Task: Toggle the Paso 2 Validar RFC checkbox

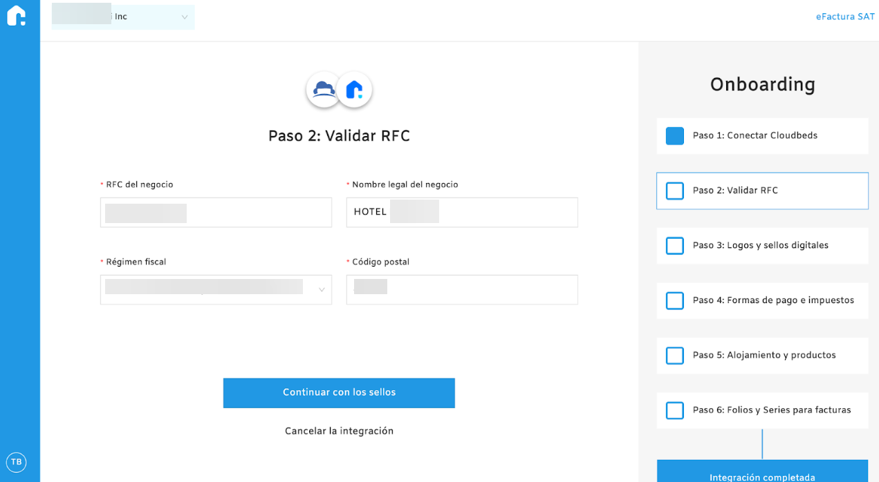Action: point(674,191)
